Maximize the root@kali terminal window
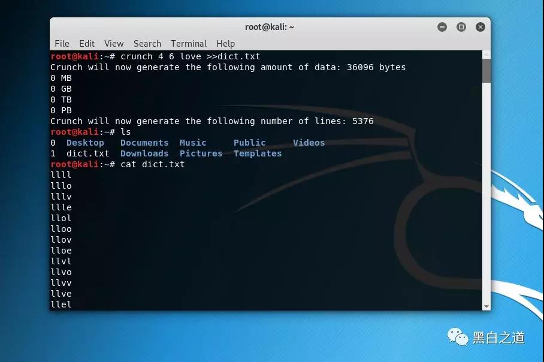Viewport: 544px width, 362px height. 461,27
